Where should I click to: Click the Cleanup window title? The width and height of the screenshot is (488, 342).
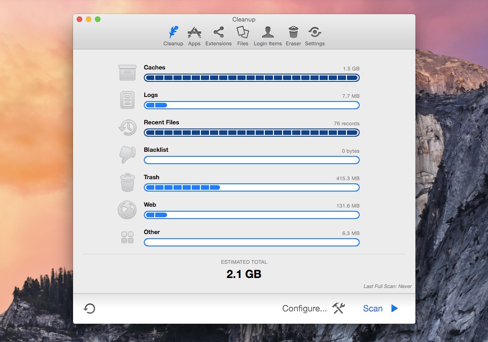[244, 19]
